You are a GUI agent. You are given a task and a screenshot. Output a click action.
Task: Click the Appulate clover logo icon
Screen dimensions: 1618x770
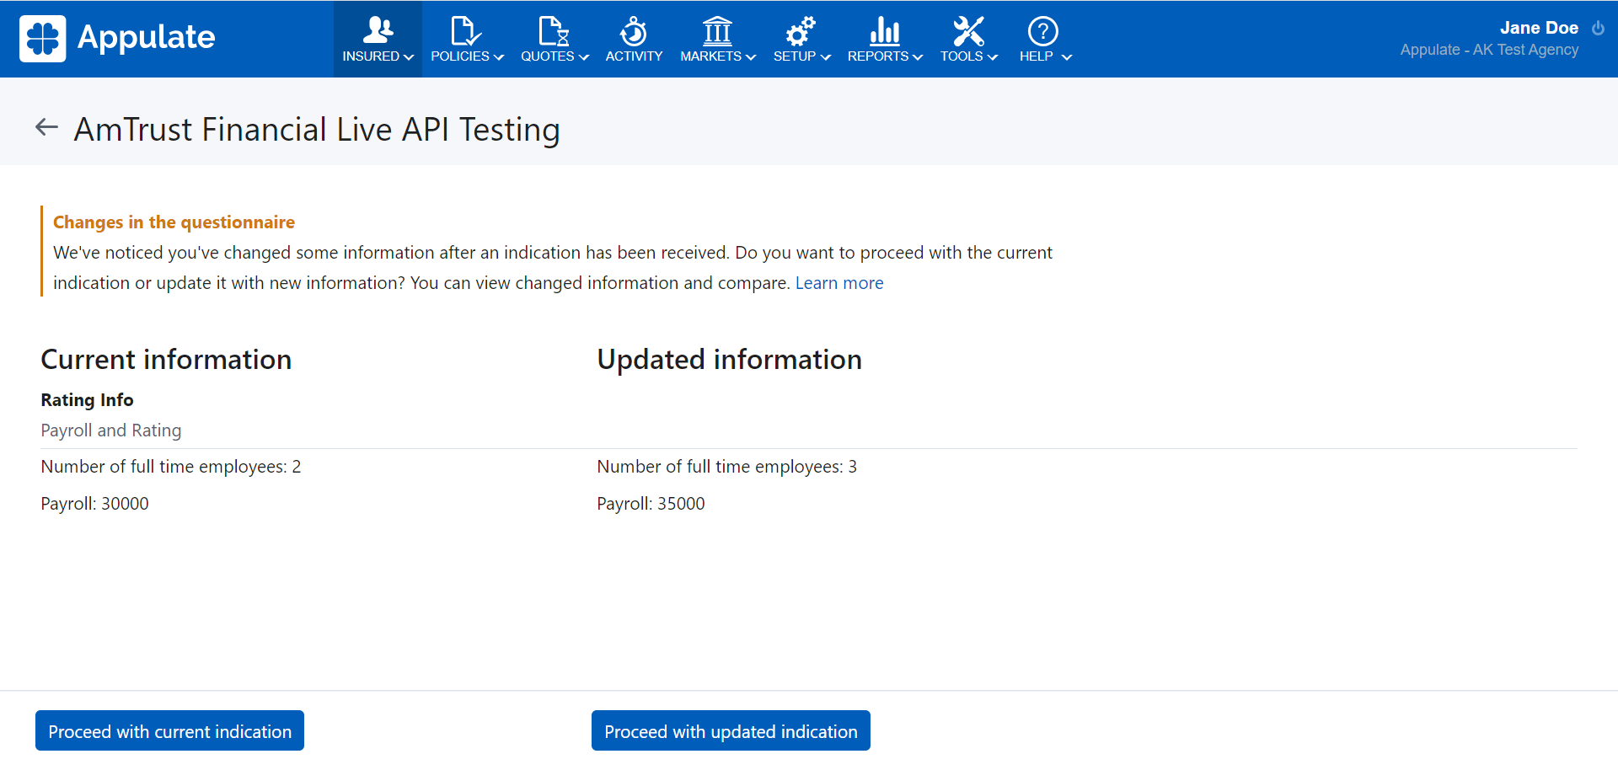pyautogui.click(x=42, y=39)
